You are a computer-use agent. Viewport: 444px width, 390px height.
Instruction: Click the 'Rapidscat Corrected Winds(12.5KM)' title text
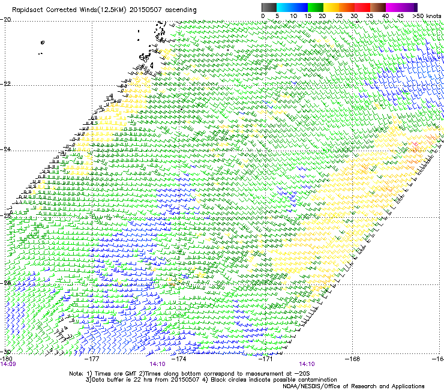(70, 10)
